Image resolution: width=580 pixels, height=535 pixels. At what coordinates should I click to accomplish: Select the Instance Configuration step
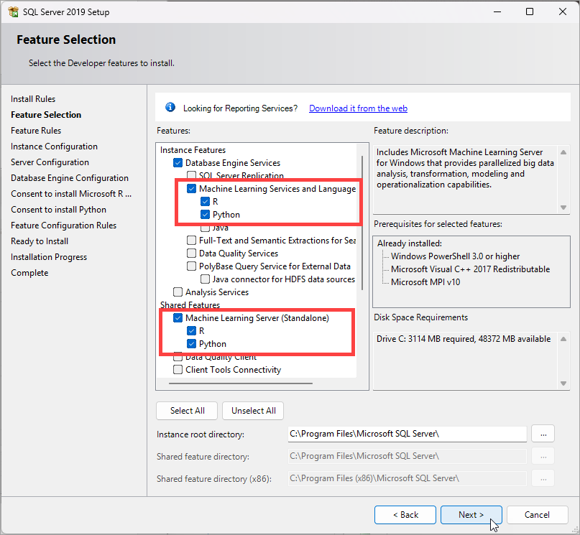pos(54,146)
